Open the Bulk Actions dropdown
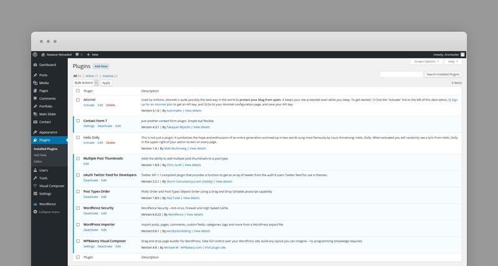Screen dimensions: 498x266 (86, 83)
